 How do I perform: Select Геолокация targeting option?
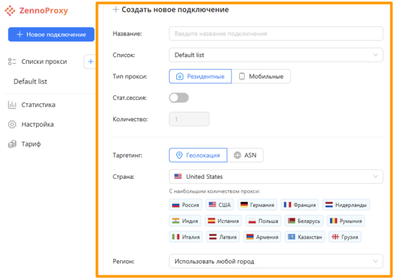click(x=198, y=155)
